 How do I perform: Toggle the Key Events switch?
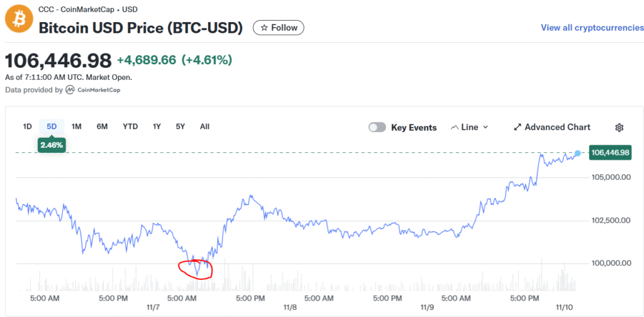[x=377, y=127]
